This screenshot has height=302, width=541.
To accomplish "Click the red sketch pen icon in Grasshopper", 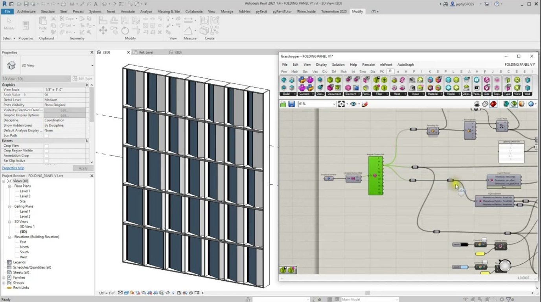I will pos(364,104).
